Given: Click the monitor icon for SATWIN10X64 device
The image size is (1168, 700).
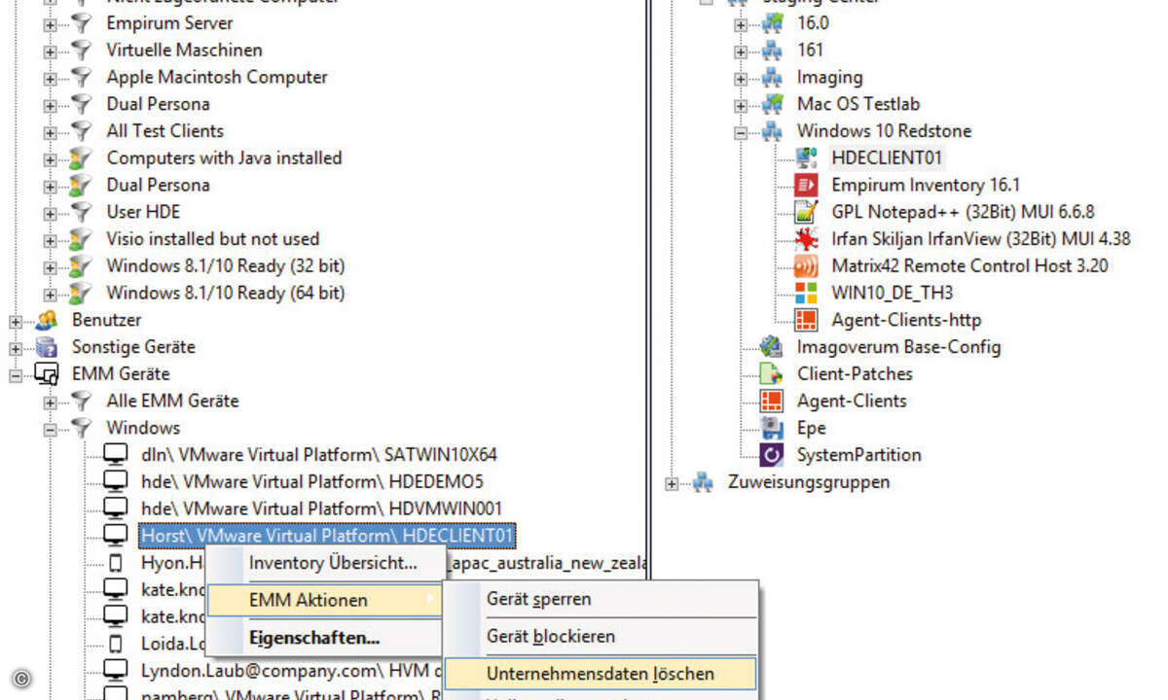Looking at the screenshot, I should click(x=116, y=455).
